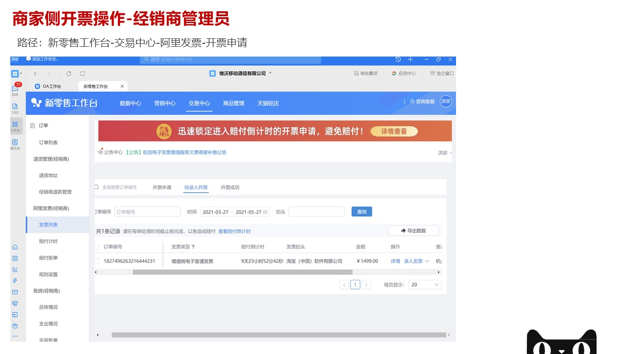
Task: Open the 文档 documents sidebar icon
Action: coord(15,107)
